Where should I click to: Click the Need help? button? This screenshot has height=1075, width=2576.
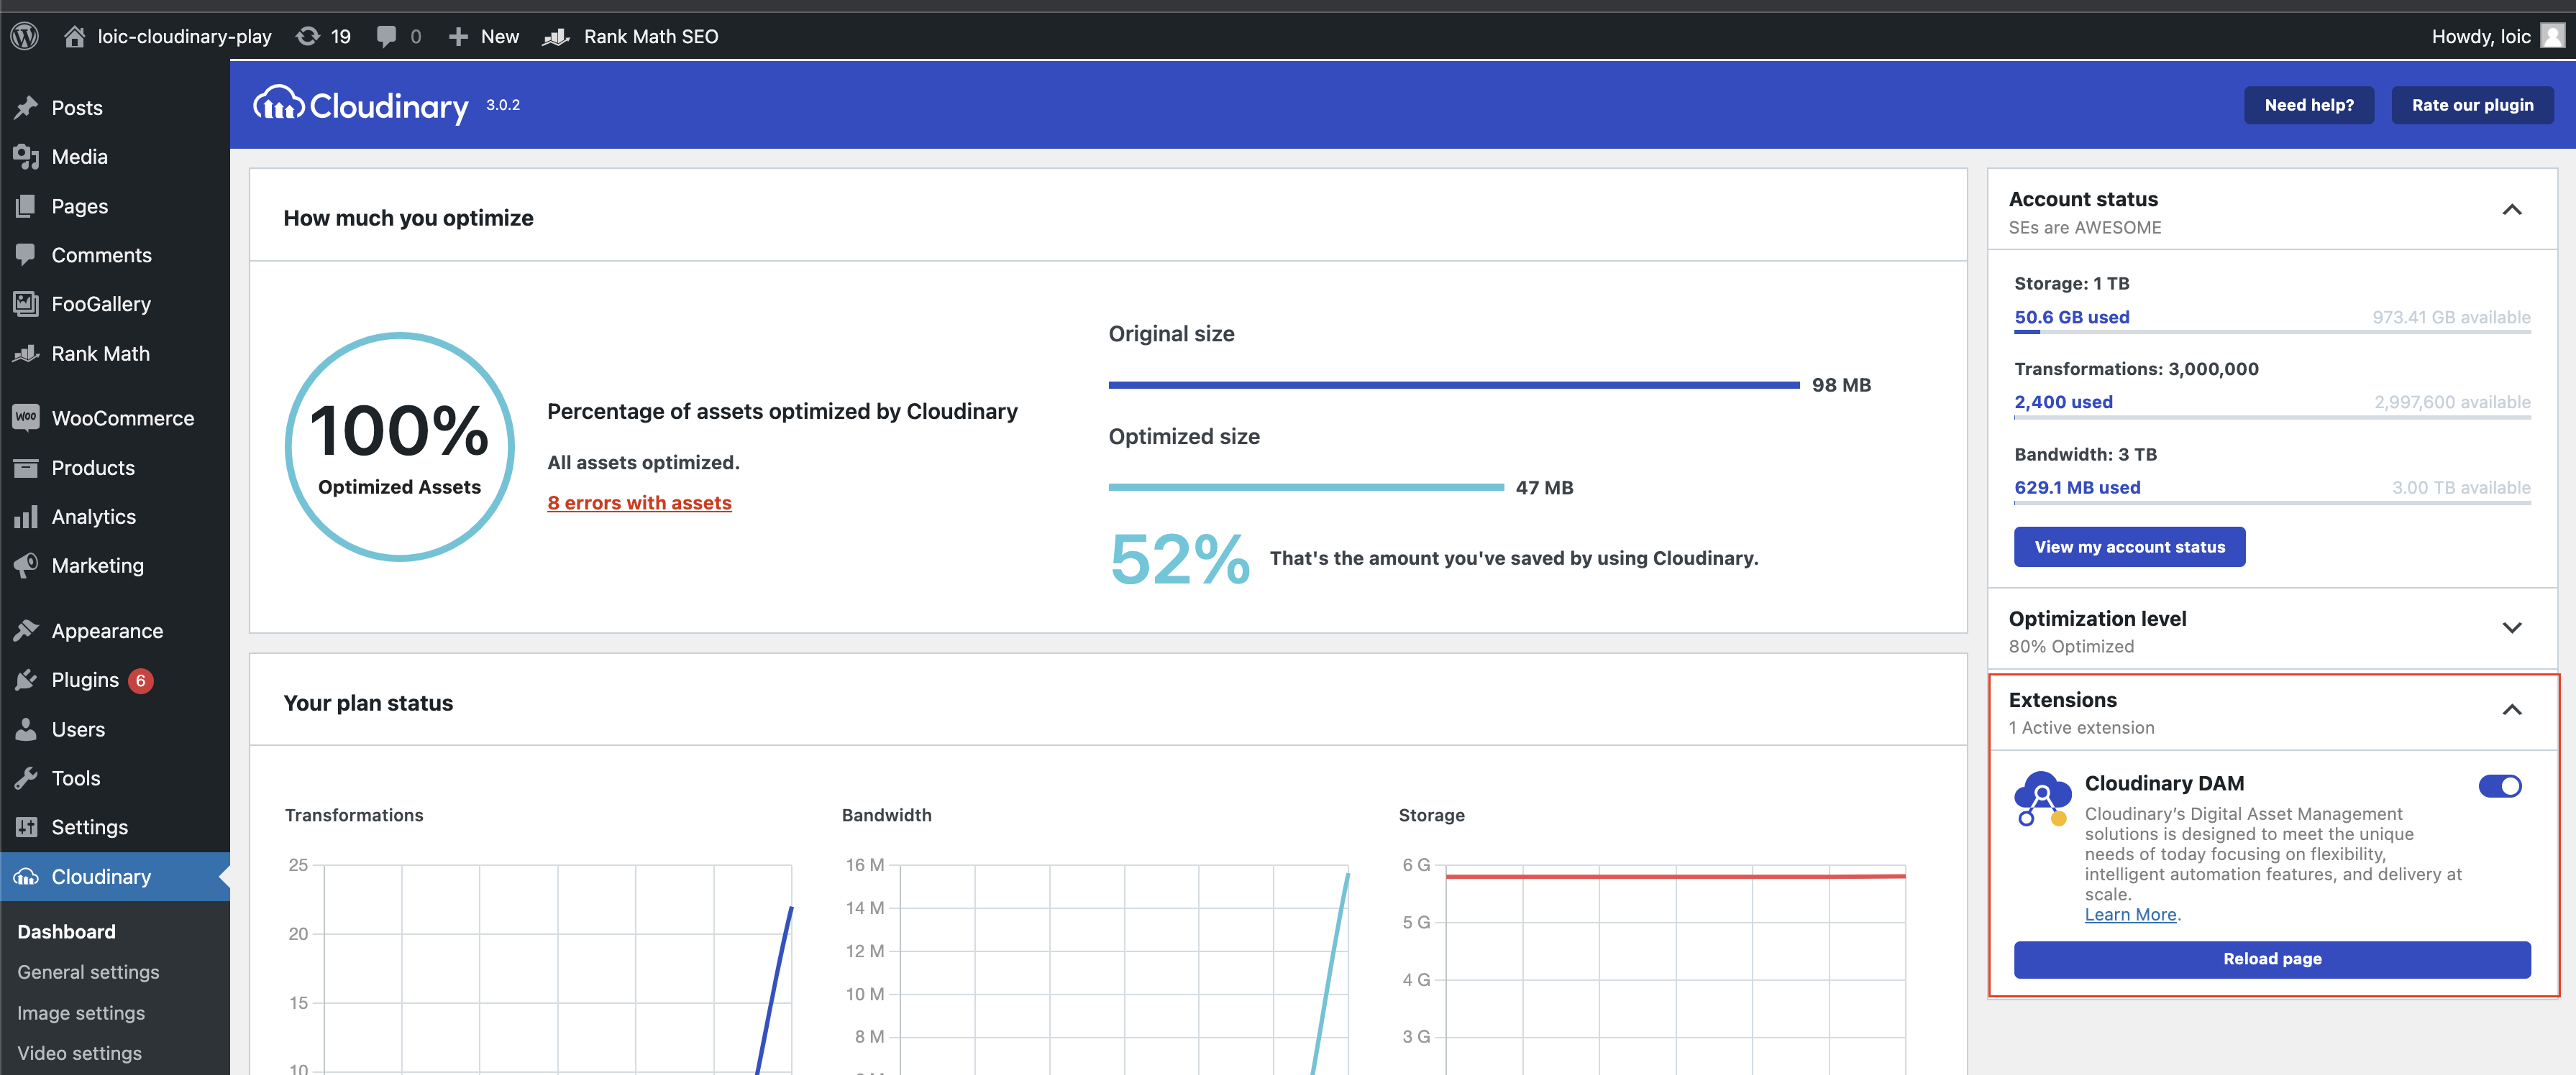click(2309, 105)
